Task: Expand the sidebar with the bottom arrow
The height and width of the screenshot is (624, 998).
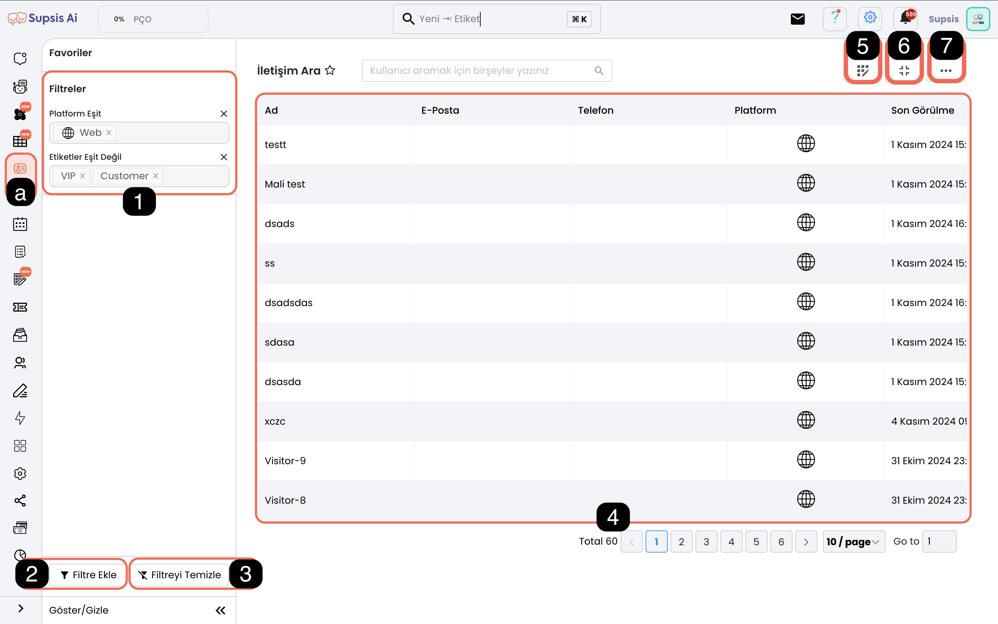Action: click(21, 608)
